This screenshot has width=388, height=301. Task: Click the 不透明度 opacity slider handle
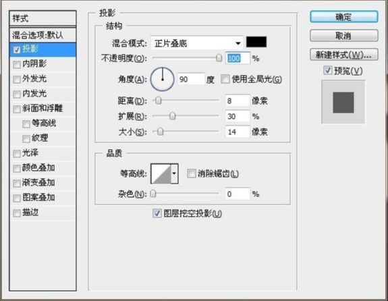pos(219,58)
